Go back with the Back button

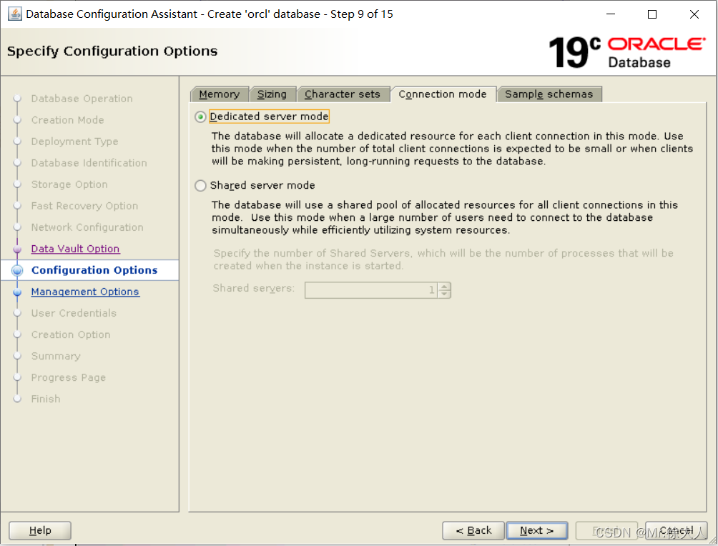click(x=473, y=530)
